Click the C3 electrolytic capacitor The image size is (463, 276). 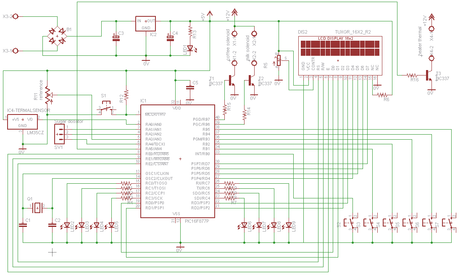[x=116, y=38]
